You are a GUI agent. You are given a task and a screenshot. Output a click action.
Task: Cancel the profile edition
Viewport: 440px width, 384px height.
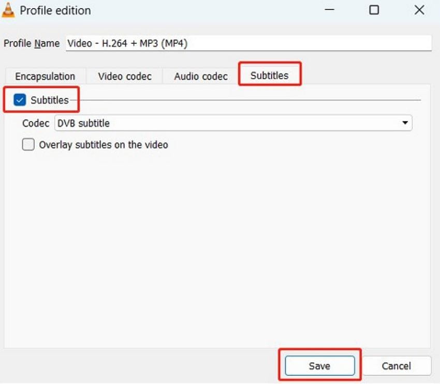point(397,365)
